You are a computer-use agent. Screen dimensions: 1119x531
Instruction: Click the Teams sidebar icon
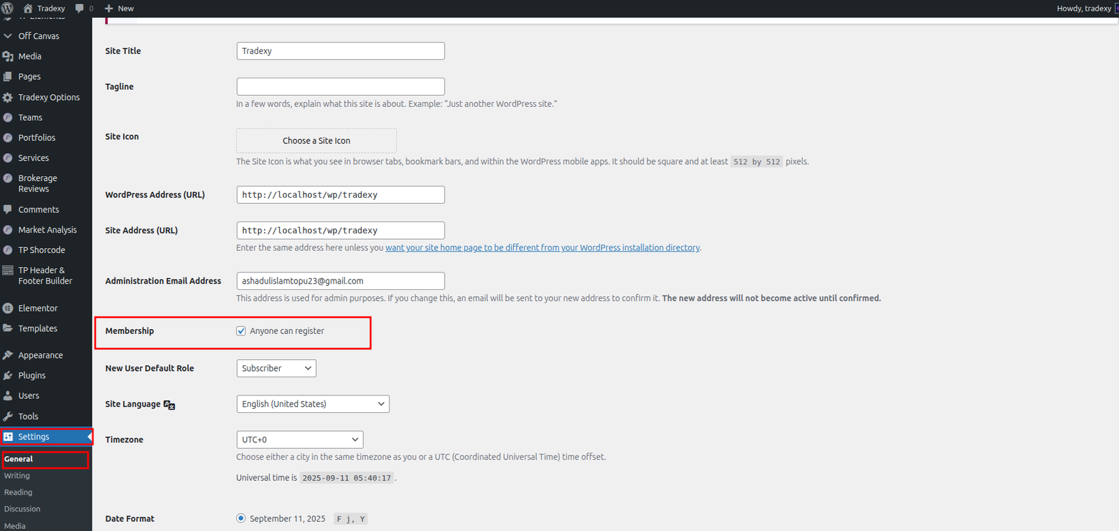[x=8, y=117]
